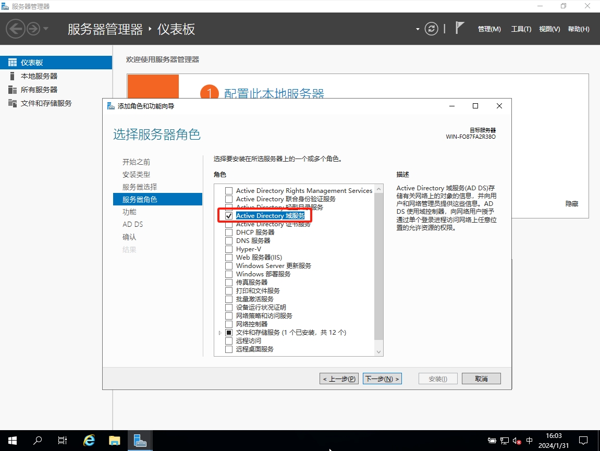Check the DHCP 服务器 role checkbox
This screenshot has width=600, height=451.
(x=229, y=233)
